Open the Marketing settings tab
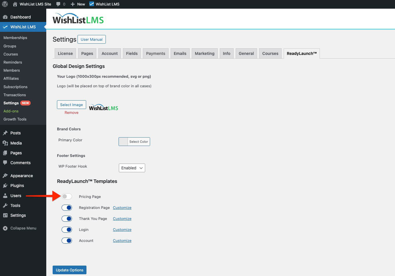This screenshot has height=276, width=395. click(204, 53)
